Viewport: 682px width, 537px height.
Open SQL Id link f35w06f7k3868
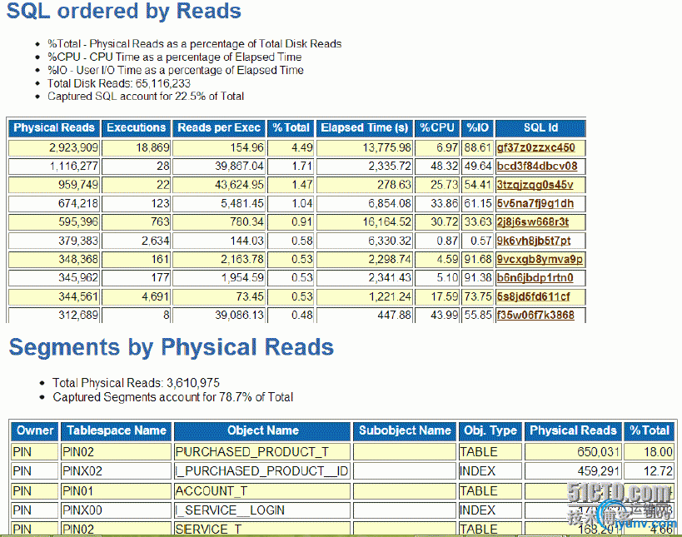pyautogui.click(x=535, y=316)
